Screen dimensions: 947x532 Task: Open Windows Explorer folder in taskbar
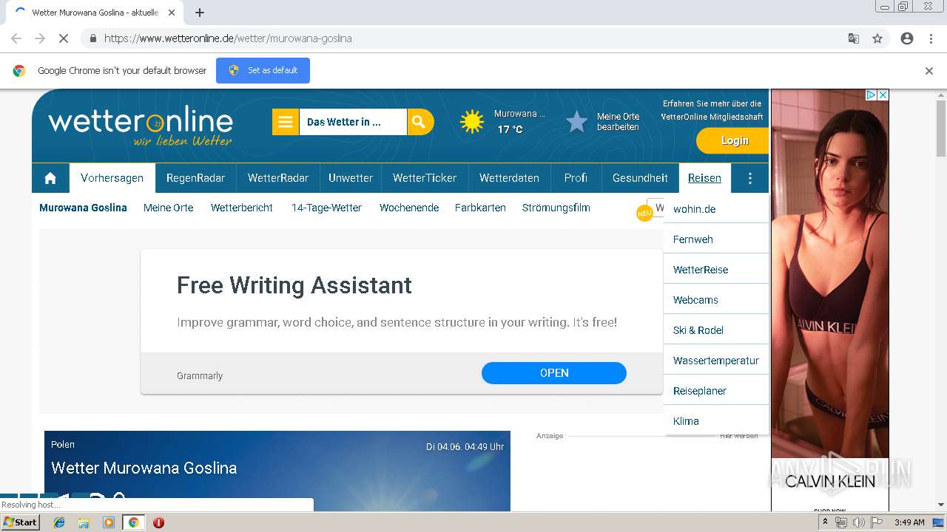click(84, 522)
